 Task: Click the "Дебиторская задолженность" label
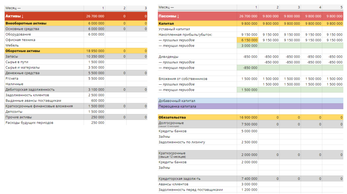point(30,90)
